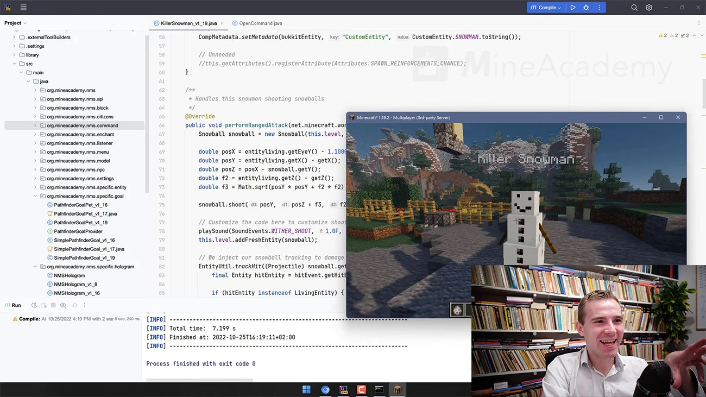Start debugging with the bug icon in title bar
The width and height of the screenshot is (706, 397).
coord(586,8)
